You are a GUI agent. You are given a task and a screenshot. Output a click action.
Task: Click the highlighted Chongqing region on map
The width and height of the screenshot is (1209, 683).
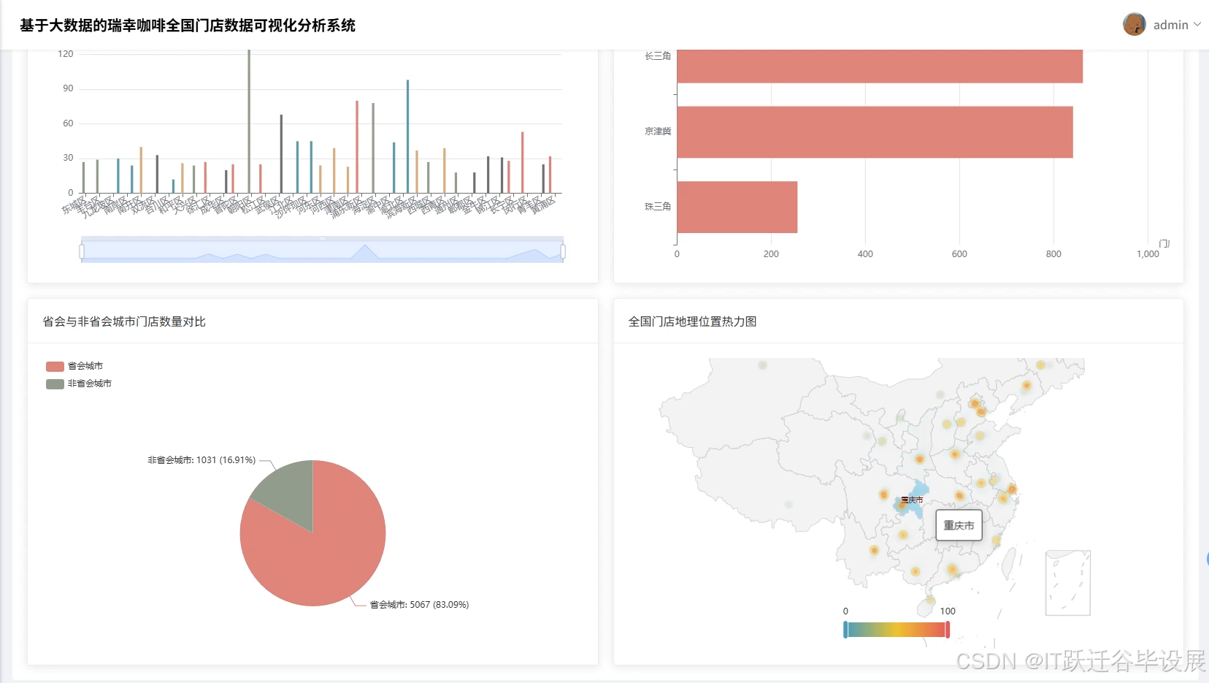pos(916,500)
